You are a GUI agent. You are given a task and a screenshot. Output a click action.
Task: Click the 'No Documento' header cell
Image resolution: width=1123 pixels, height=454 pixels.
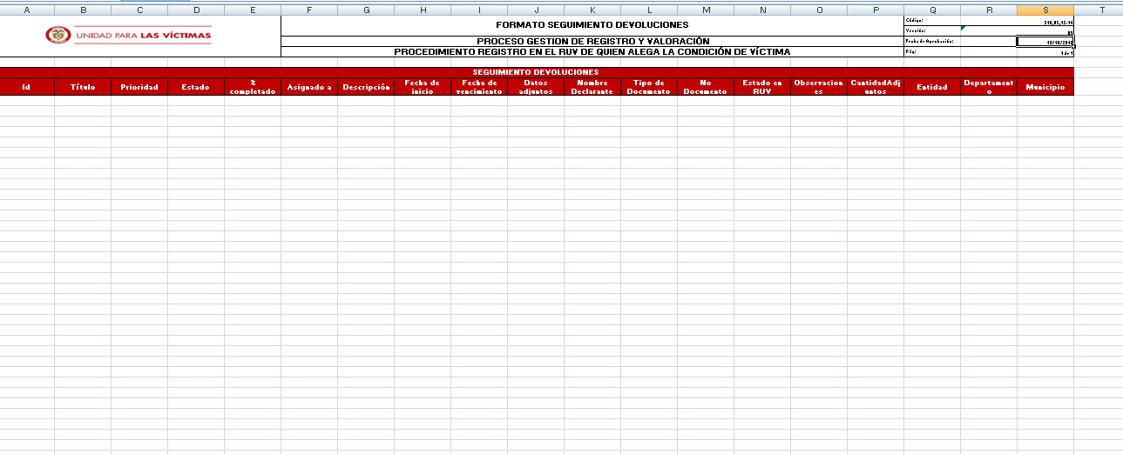pyautogui.click(x=706, y=87)
